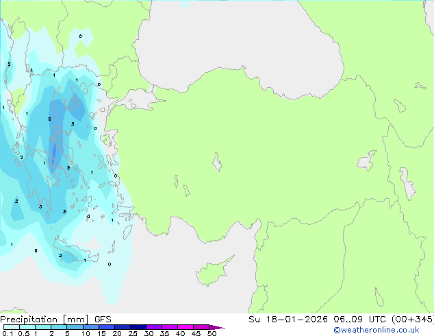Click the '0.1' legend value label

pyautogui.click(x=8, y=333)
